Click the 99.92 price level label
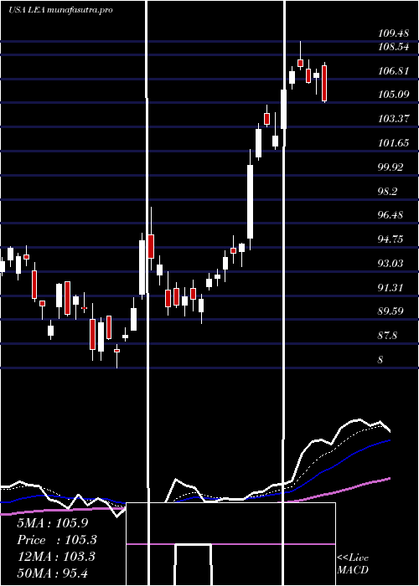This screenshot has width=419, height=586. point(391,167)
